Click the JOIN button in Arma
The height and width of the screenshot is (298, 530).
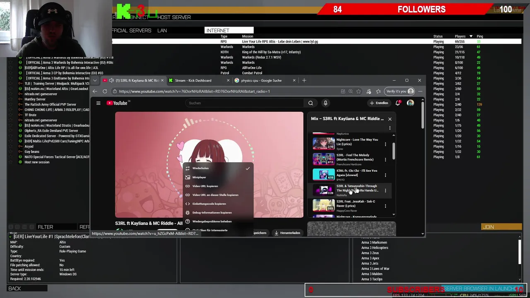(x=501, y=227)
